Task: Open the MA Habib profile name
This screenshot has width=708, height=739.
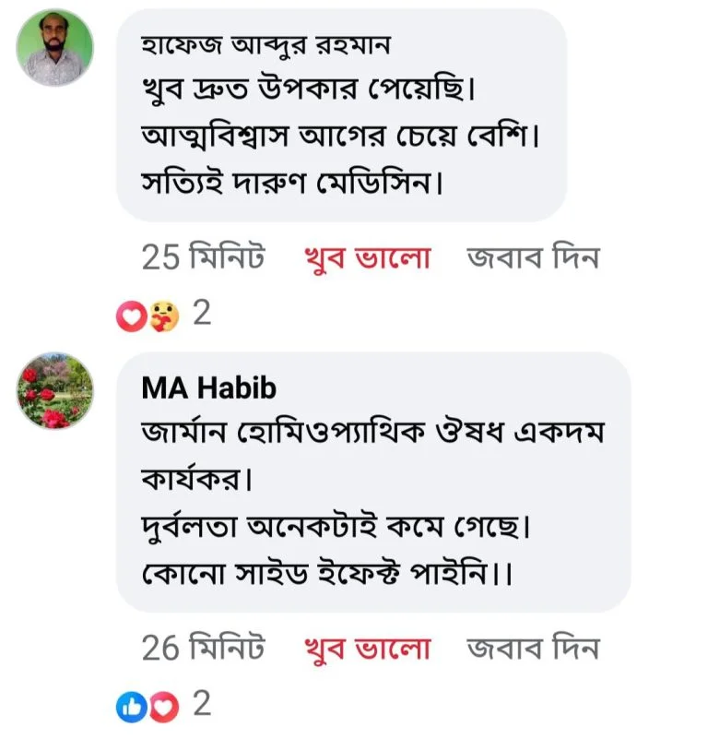Action: [208, 388]
